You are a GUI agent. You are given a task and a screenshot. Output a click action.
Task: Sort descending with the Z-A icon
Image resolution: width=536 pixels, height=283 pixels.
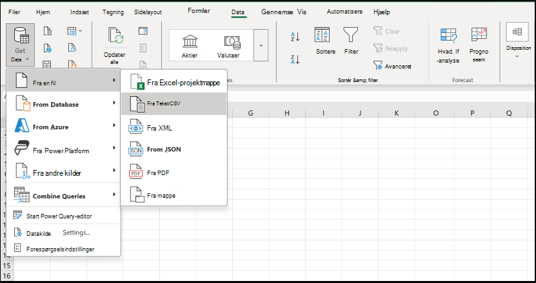coord(295,59)
